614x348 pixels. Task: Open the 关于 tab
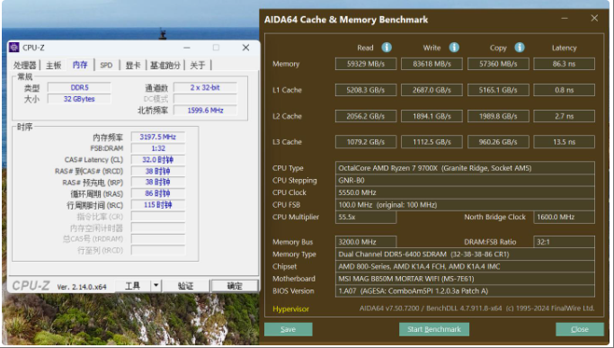tap(198, 65)
